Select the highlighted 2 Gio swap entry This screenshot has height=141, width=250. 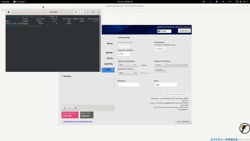coord(108,70)
